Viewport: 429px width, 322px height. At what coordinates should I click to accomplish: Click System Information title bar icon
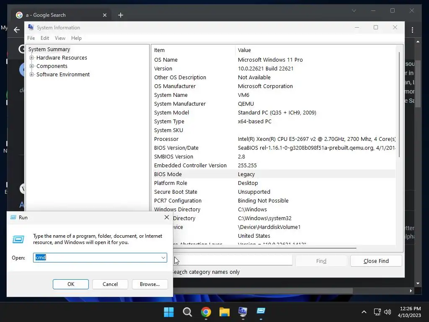(31, 27)
